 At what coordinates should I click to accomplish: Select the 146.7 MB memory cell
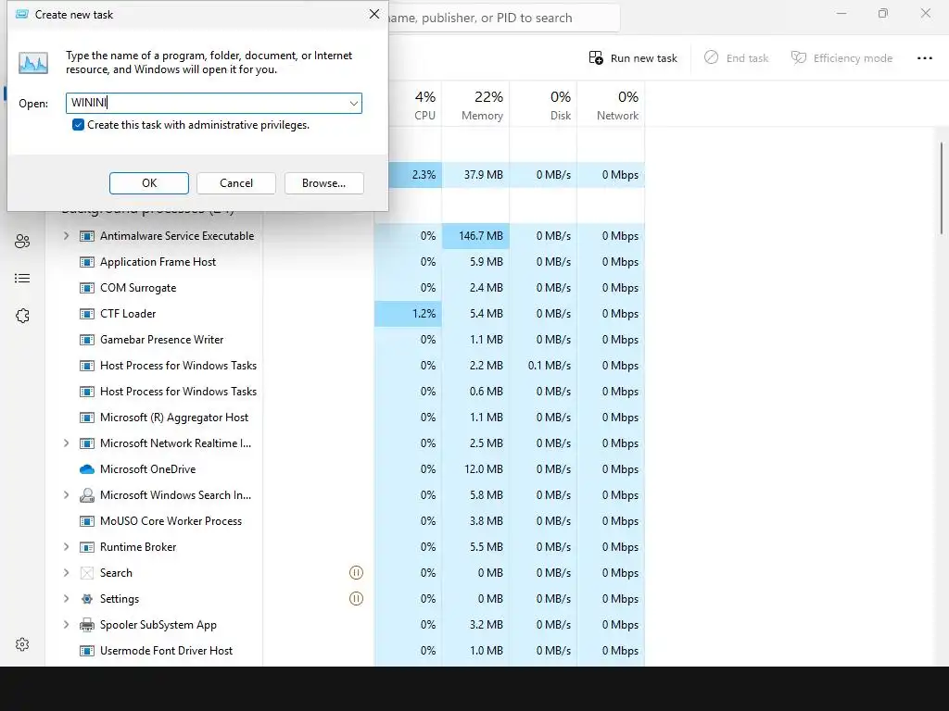[475, 236]
